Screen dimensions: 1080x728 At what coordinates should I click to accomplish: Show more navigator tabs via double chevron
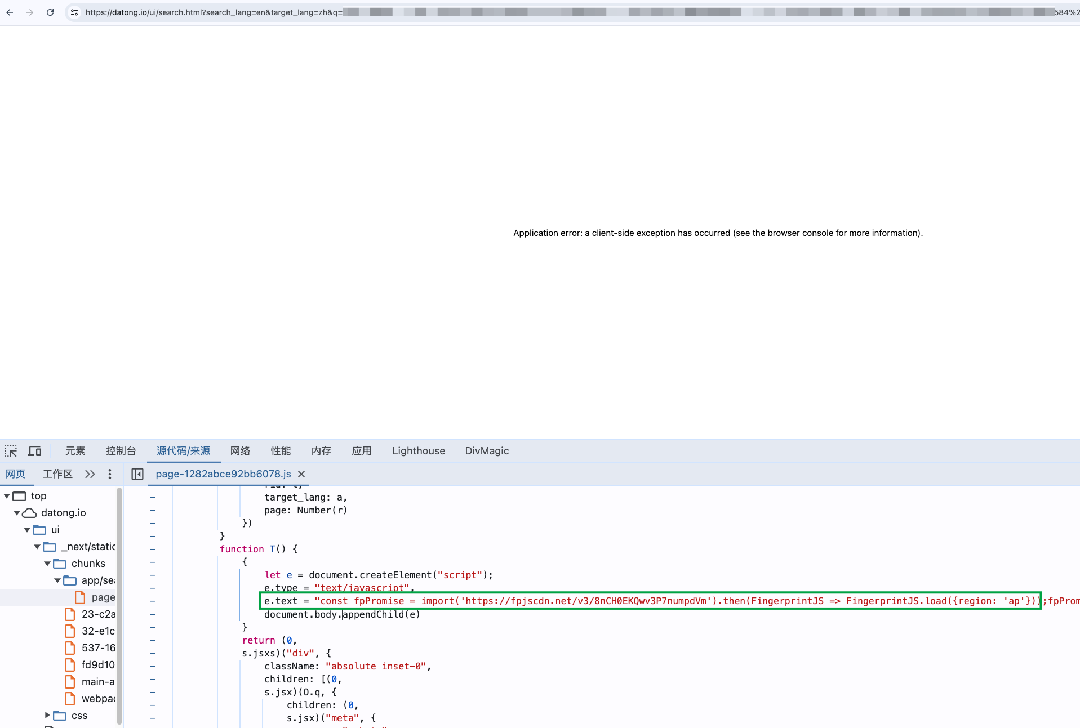(x=90, y=474)
